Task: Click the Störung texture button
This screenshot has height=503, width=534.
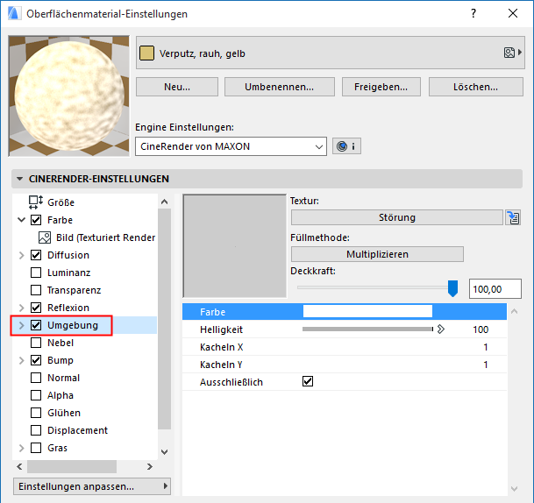Action: pos(396,217)
